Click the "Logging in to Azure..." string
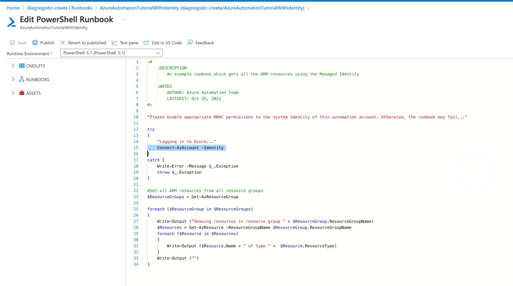This screenshot has height=286, width=513. pyautogui.click(x=187, y=141)
